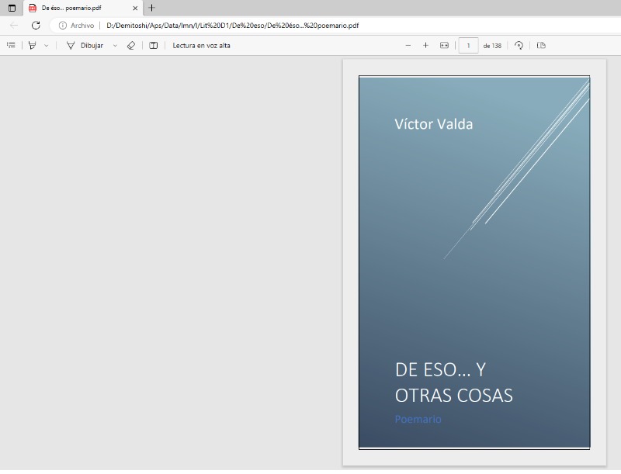Add a text box with text tool
Viewport: 621px width, 474px height.
click(x=153, y=46)
